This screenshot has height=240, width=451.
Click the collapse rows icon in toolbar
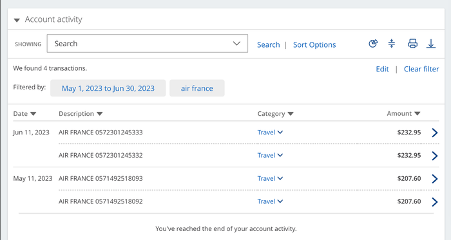pos(392,44)
